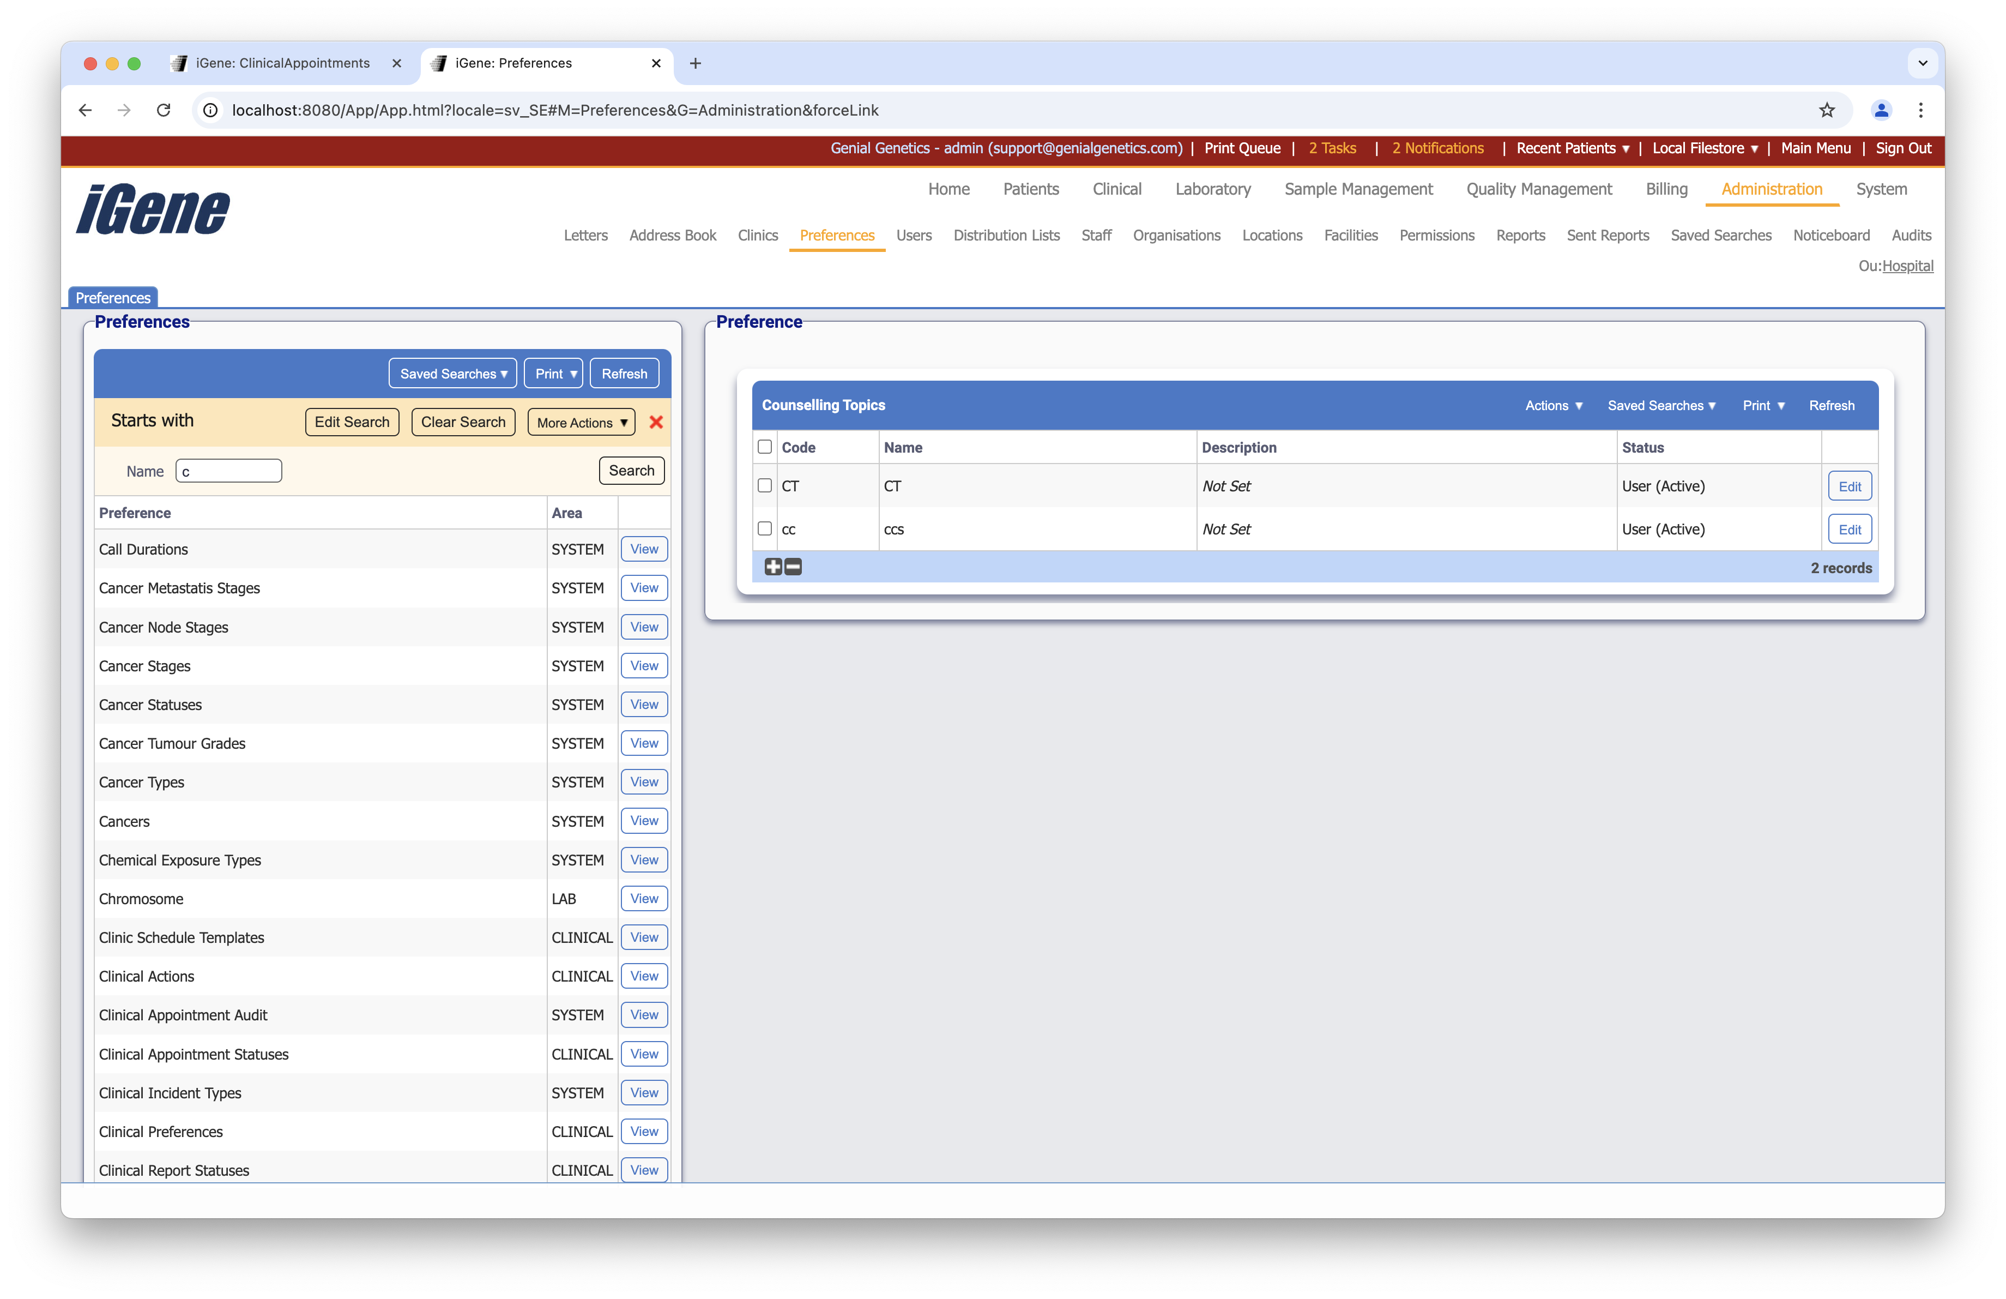Reload the page with the browser refresh icon
This screenshot has height=1299, width=2006.
(x=164, y=110)
